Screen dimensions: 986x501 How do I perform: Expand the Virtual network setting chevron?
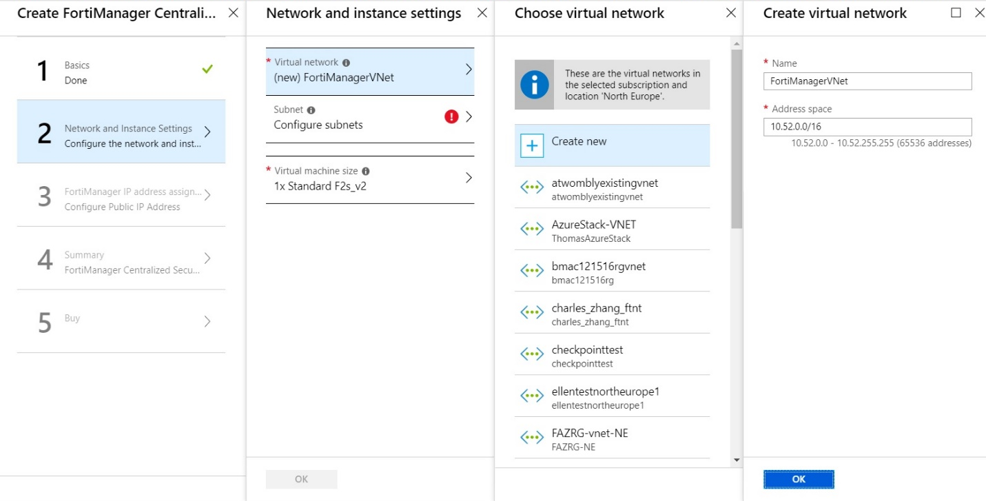click(x=469, y=70)
